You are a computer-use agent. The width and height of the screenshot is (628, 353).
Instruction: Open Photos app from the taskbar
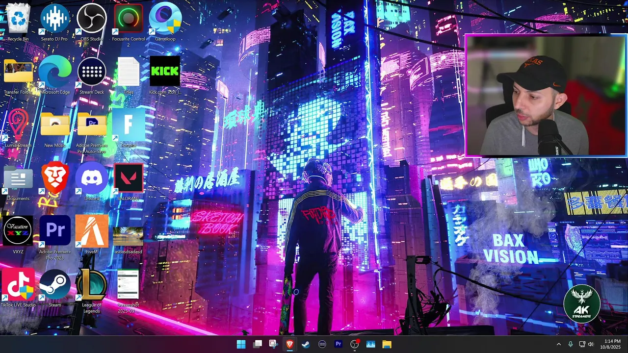(370, 344)
